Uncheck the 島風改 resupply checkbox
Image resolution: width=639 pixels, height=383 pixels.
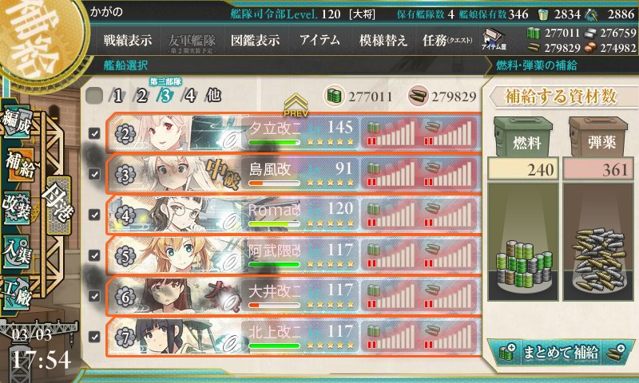[x=94, y=174]
